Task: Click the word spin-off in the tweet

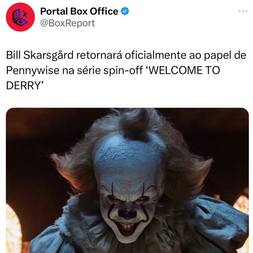Action: pyautogui.click(x=123, y=70)
